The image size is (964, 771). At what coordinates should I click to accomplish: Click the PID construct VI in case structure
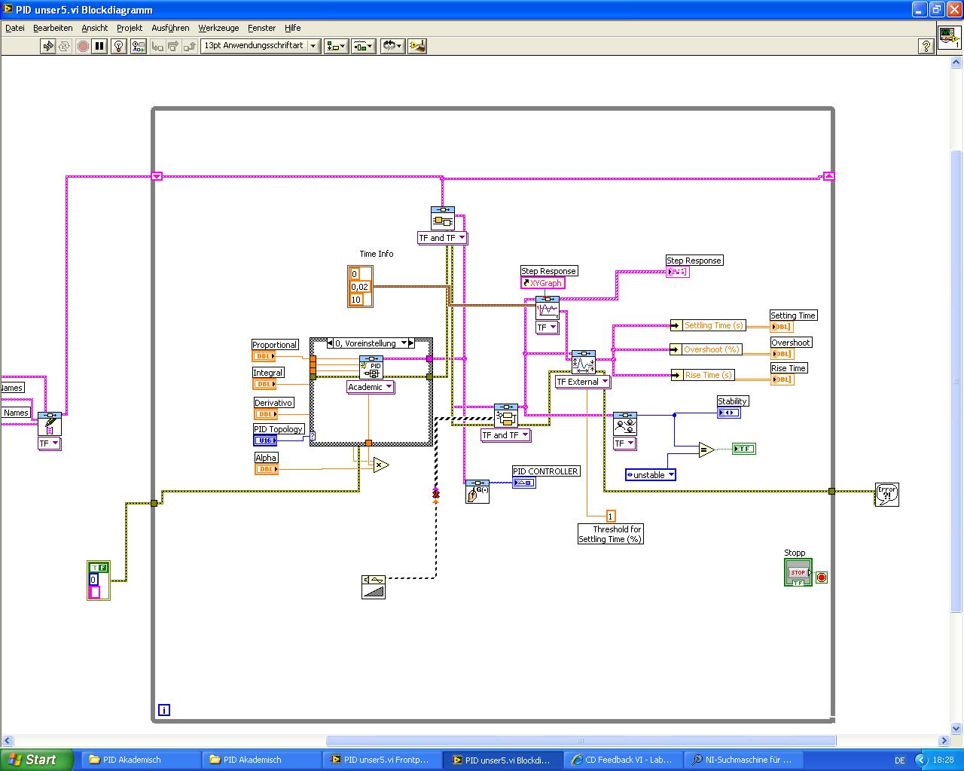pos(371,367)
